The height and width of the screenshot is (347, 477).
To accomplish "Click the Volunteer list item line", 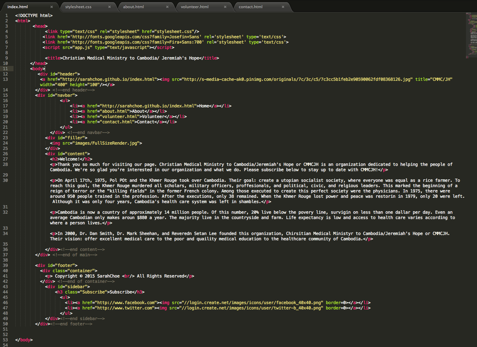I will point(128,117).
